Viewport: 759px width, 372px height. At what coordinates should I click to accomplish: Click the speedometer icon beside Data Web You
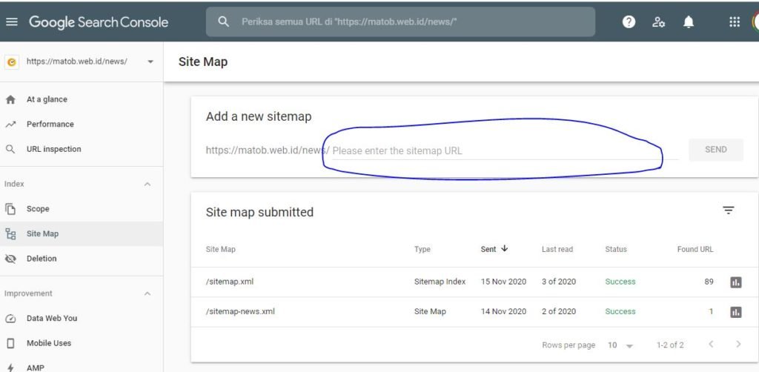pyautogui.click(x=10, y=319)
